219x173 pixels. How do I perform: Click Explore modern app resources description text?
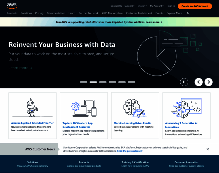[83, 132]
